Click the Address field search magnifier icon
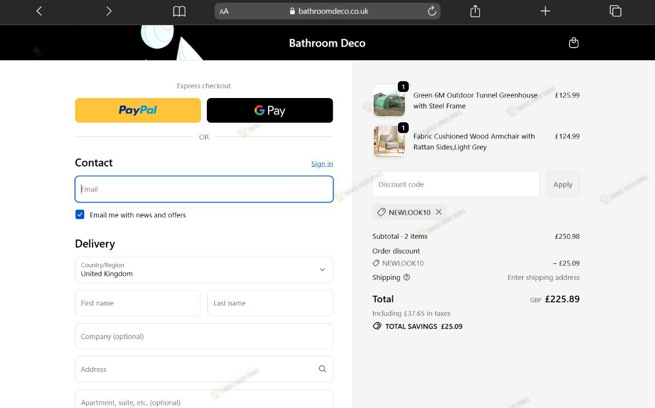Image resolution: width=655 pixels, height=408 pixels. point(322,369)
